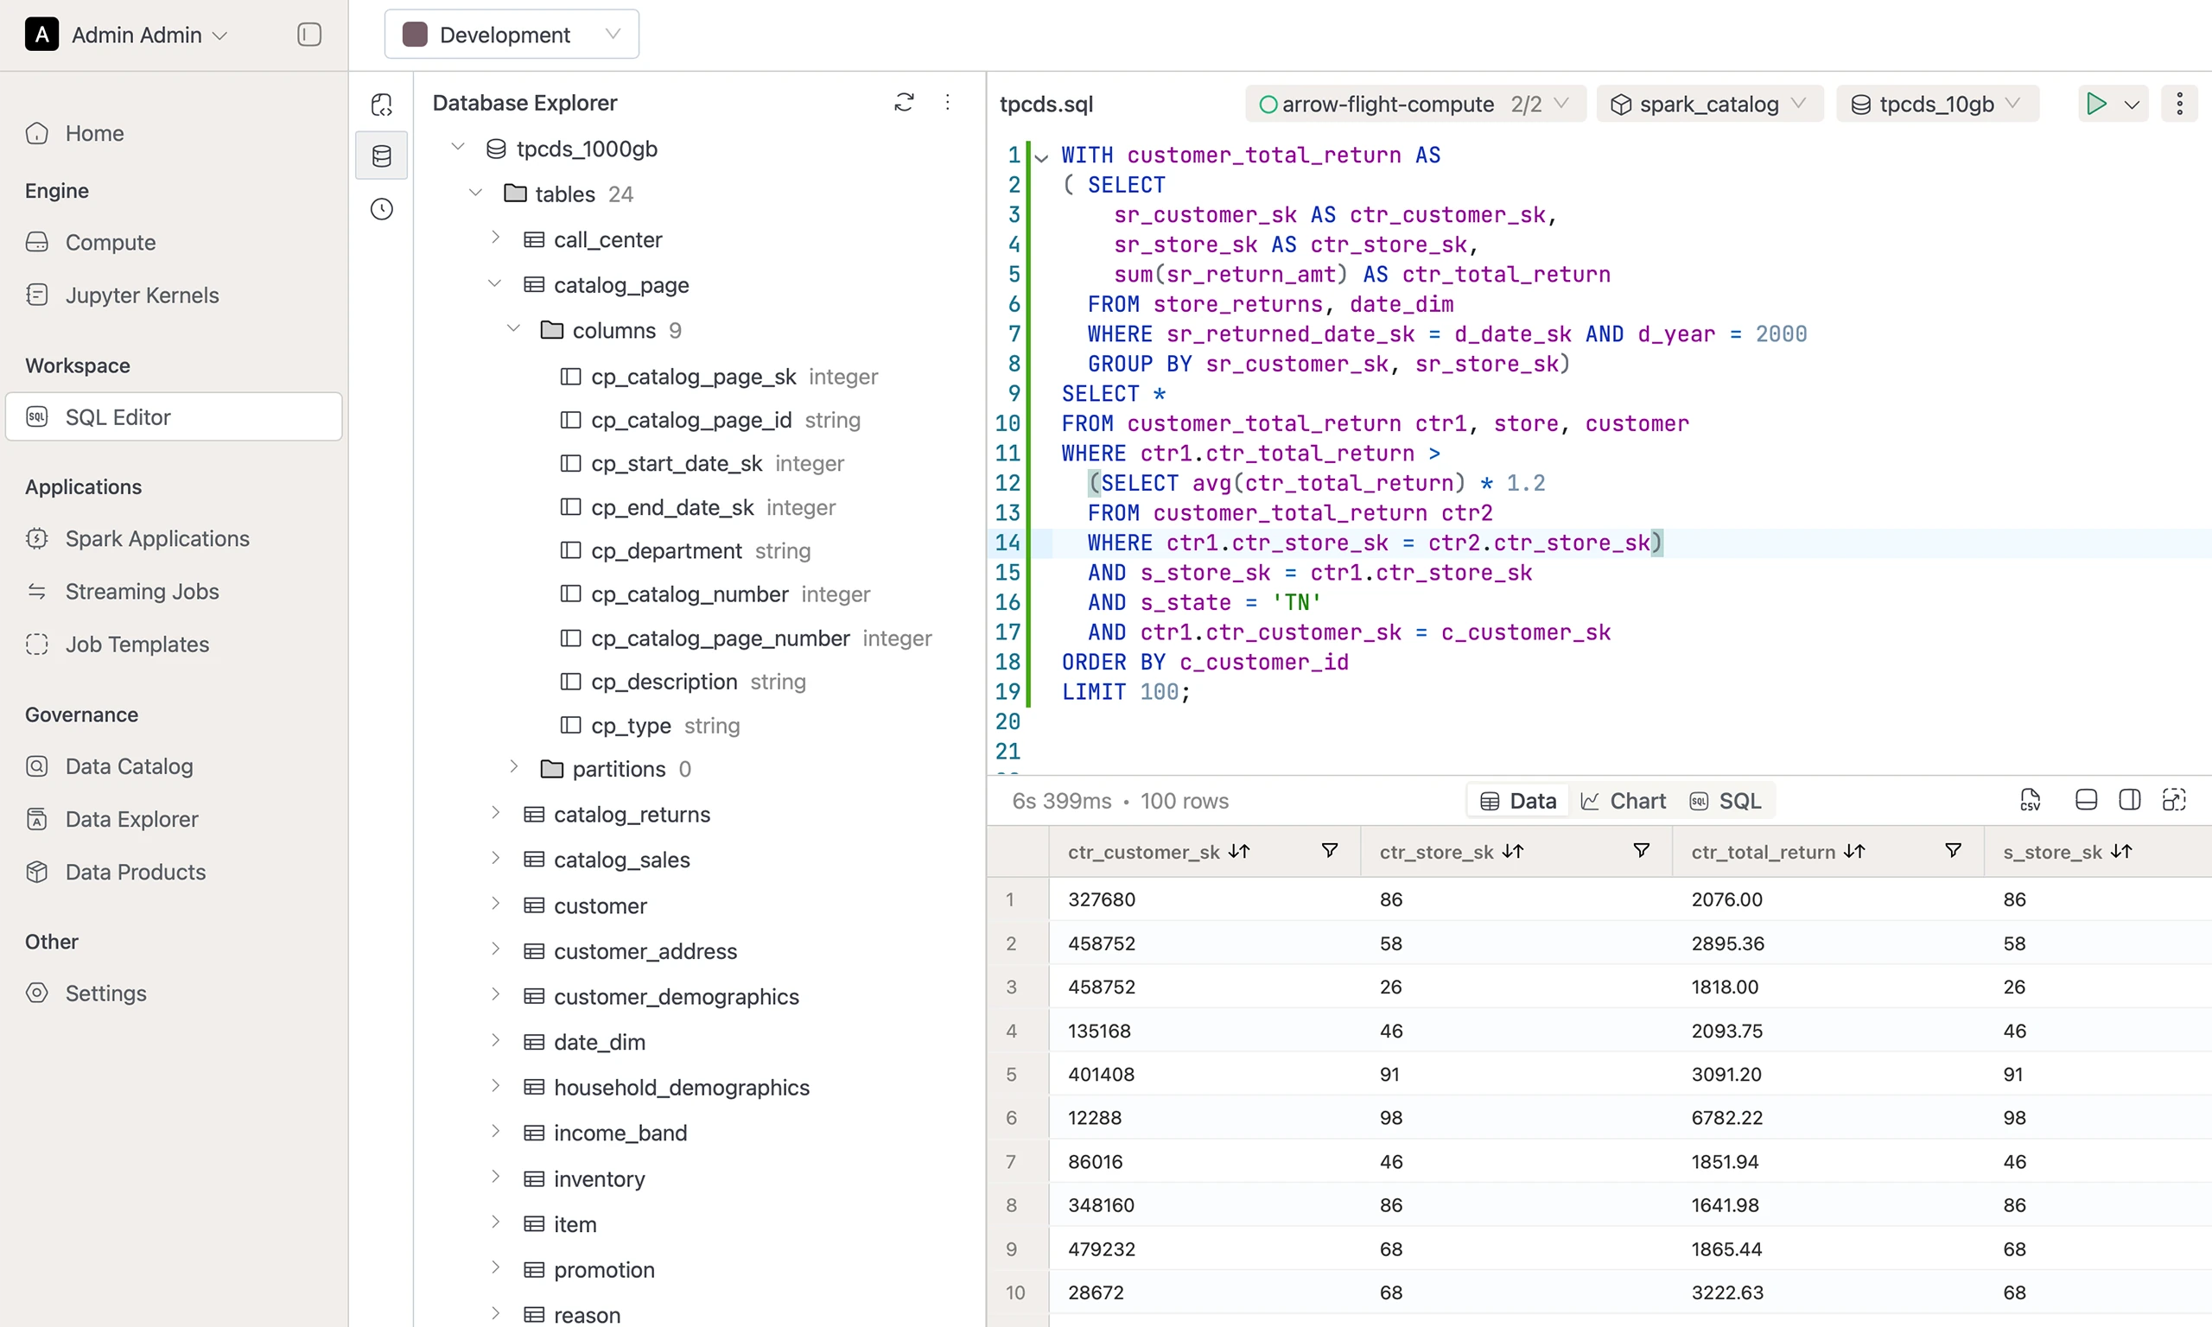Screen dimensions: 2212x1327
Task: Switch to side panel layout
Action: pos(2130,799)
